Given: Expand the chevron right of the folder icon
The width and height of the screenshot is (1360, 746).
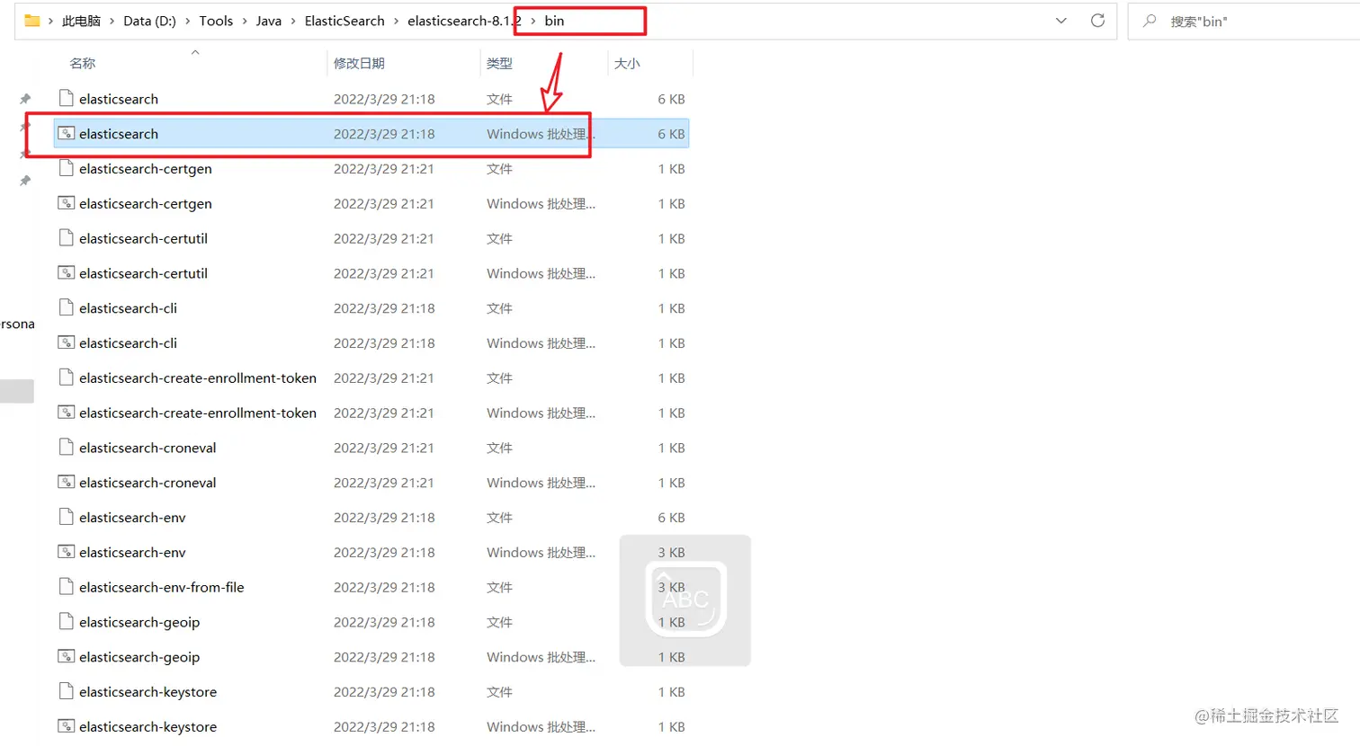Looking at the screenshot, I should pos(50,21).
